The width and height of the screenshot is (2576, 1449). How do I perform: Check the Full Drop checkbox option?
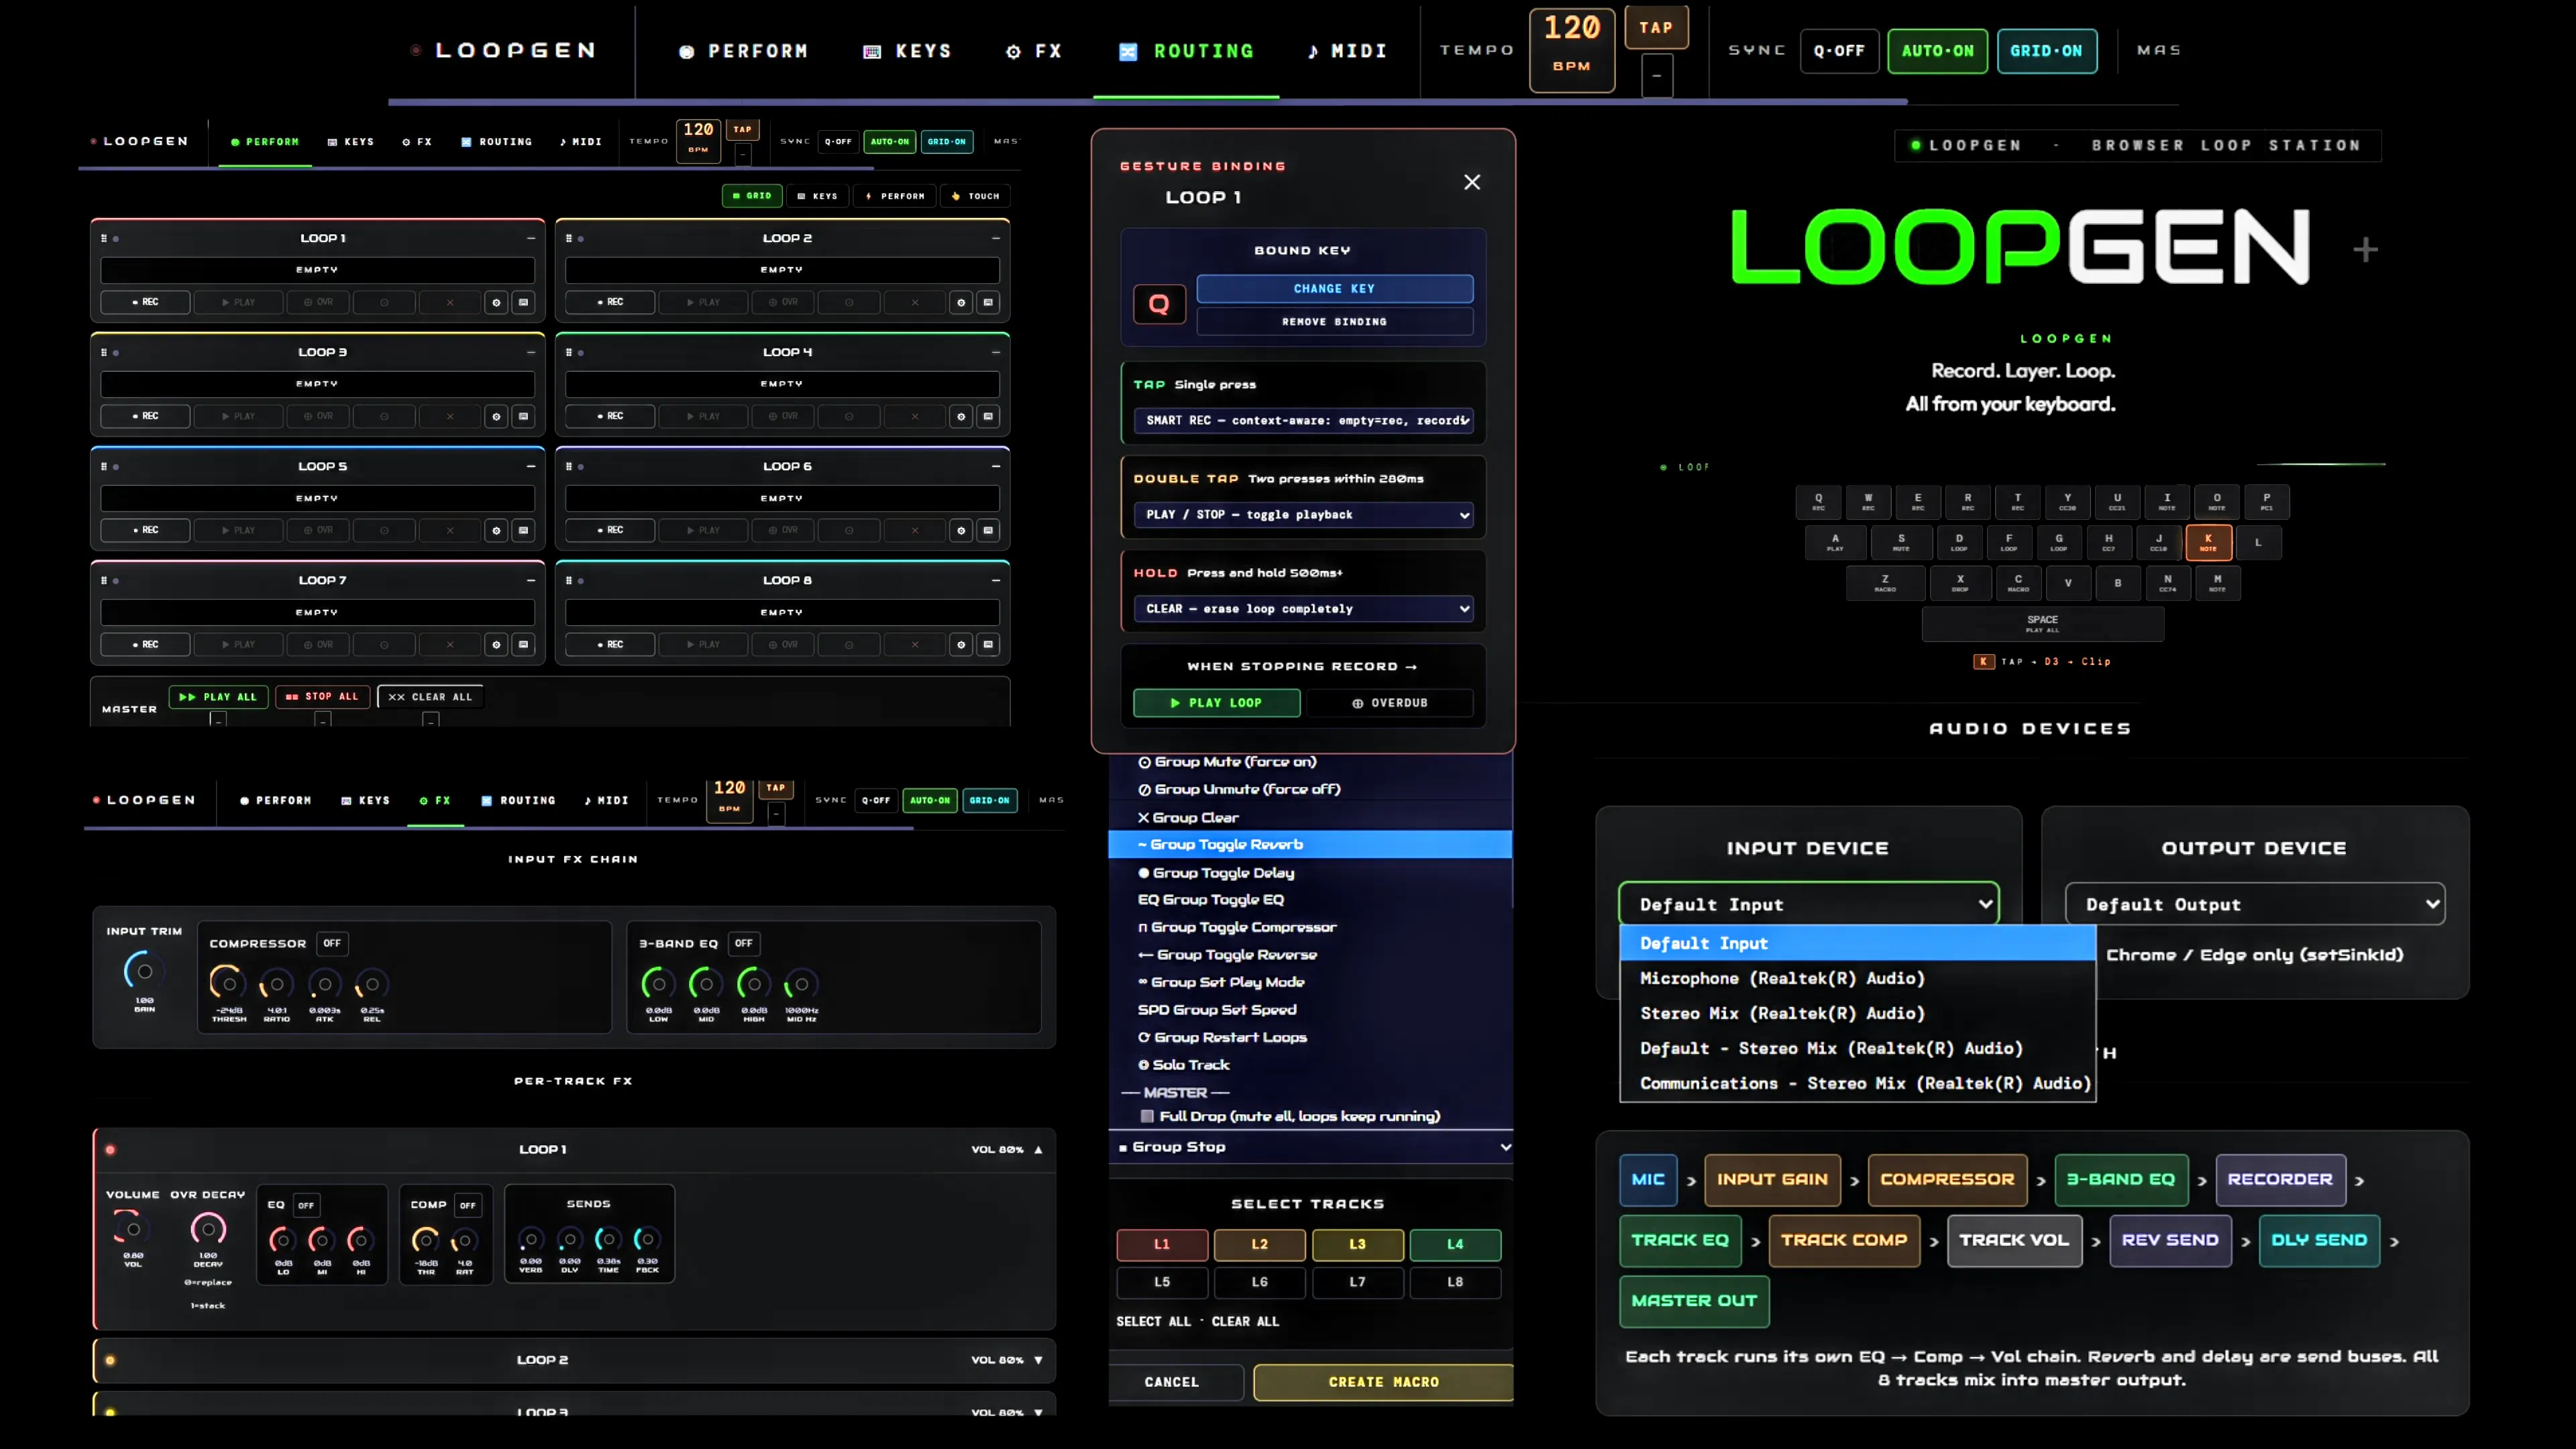1147,1117
